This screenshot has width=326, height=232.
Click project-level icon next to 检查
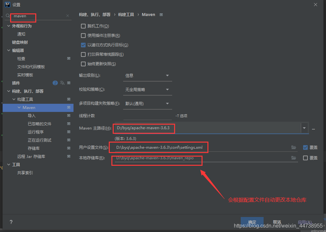click(x=69, y=59)
